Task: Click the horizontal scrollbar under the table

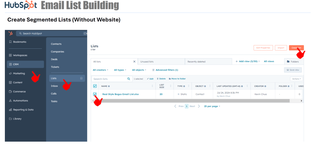Action: 192,101
